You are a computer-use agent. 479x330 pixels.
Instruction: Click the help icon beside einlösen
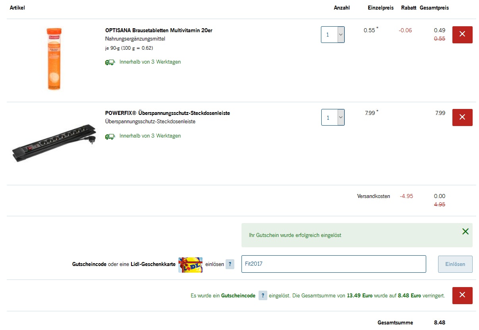point(230,264)
